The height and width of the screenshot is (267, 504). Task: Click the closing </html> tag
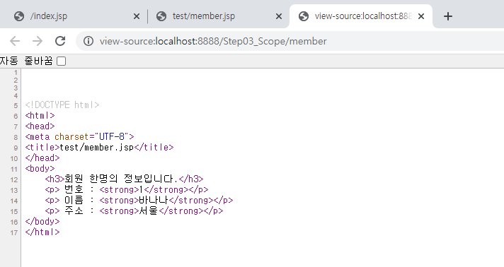(x=42, y=232)
